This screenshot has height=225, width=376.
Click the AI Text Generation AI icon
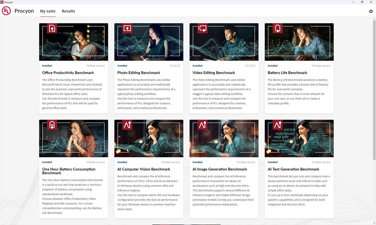[278, 125]
